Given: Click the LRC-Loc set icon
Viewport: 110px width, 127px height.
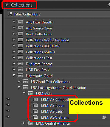Looking at the screenshot, I should (x=25, y=87).
